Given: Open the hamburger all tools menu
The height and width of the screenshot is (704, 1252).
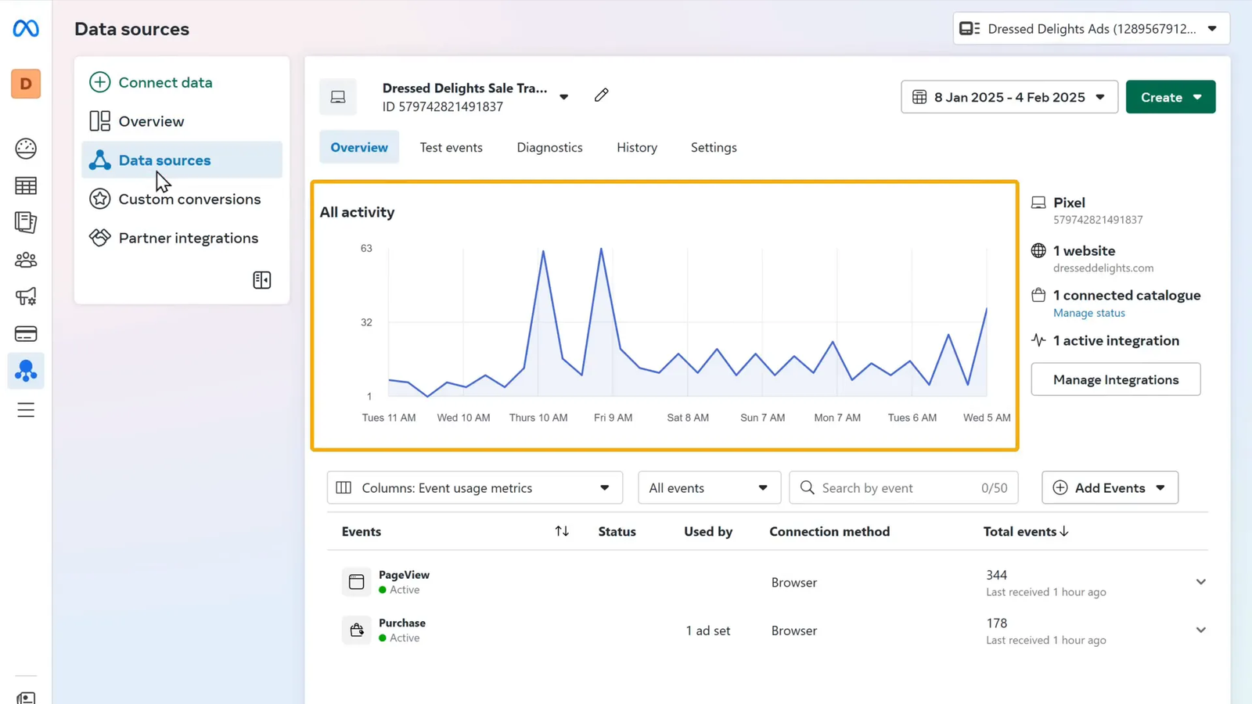Looking at the screenshot, I should point(26,410).
